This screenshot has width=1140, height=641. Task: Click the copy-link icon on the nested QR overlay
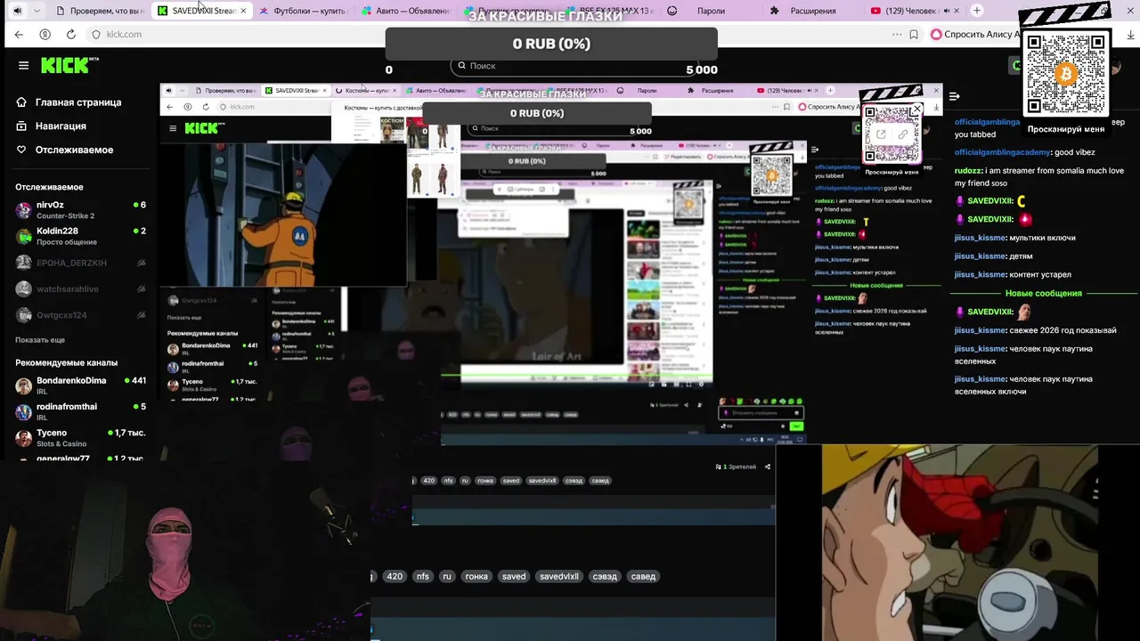pyautogui.click(x=902, y=134)
